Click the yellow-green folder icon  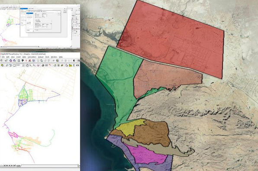(x=71, y=65)
